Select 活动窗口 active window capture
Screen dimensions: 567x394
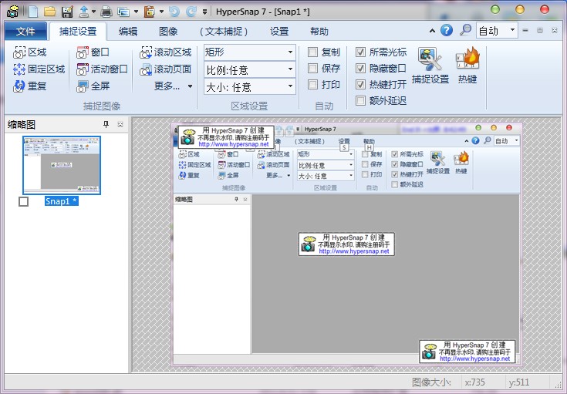(83, 69)
